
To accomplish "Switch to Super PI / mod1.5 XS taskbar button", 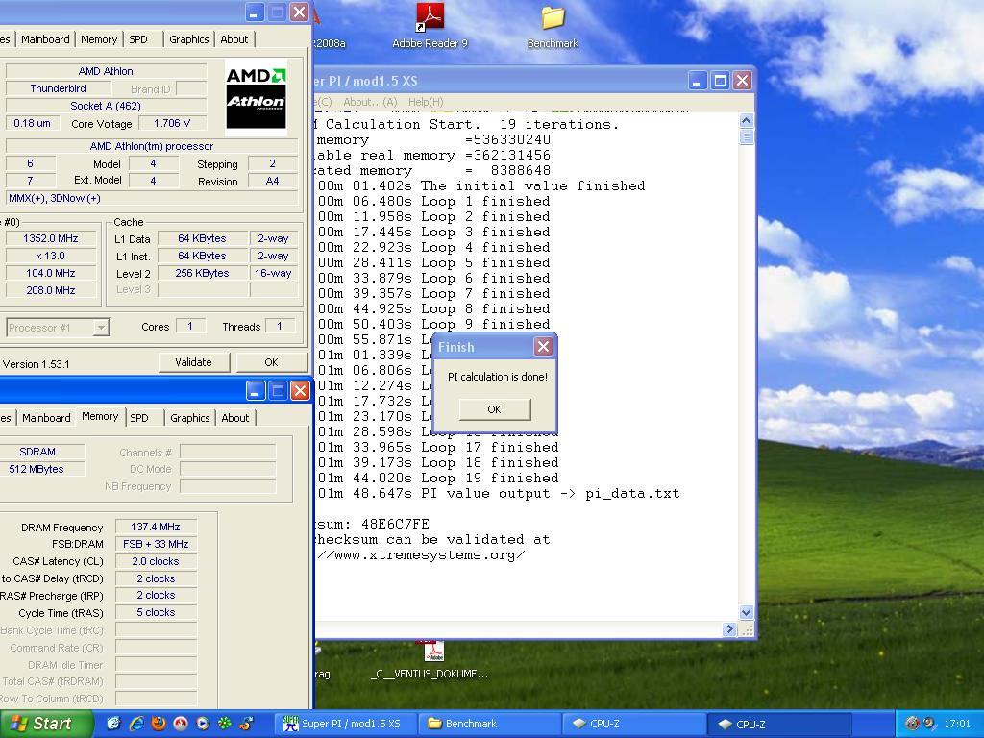I will (344, 724).
